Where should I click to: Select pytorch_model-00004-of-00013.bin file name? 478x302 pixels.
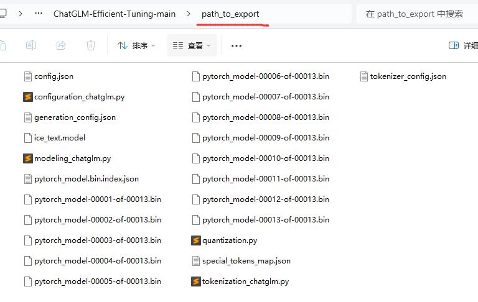pos(98,261)
